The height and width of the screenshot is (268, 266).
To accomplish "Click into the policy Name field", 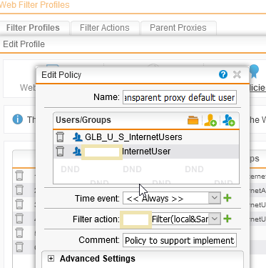I will [x=180, y=97].
